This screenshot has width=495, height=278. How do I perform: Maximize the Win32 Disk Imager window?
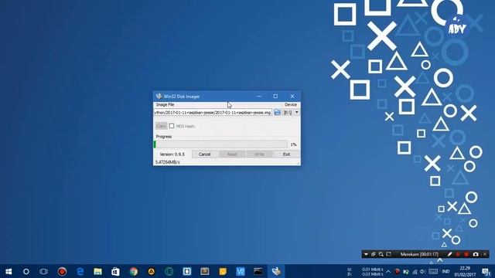point(275,96)
